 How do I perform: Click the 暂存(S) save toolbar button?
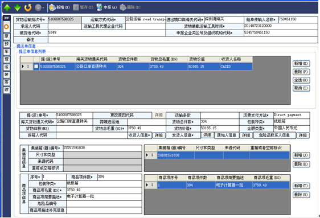83,7
